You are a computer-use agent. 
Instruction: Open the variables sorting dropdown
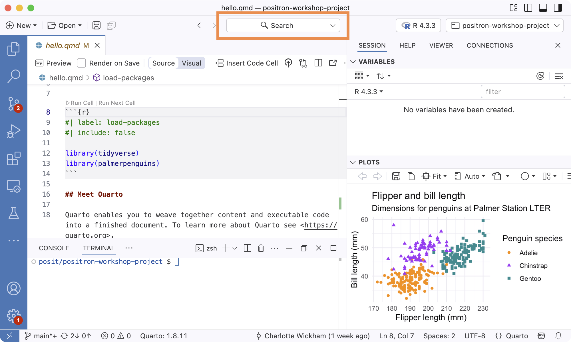383,76
